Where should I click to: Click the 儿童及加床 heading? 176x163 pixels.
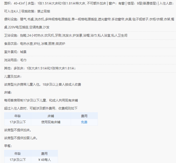tap(13, 77)
